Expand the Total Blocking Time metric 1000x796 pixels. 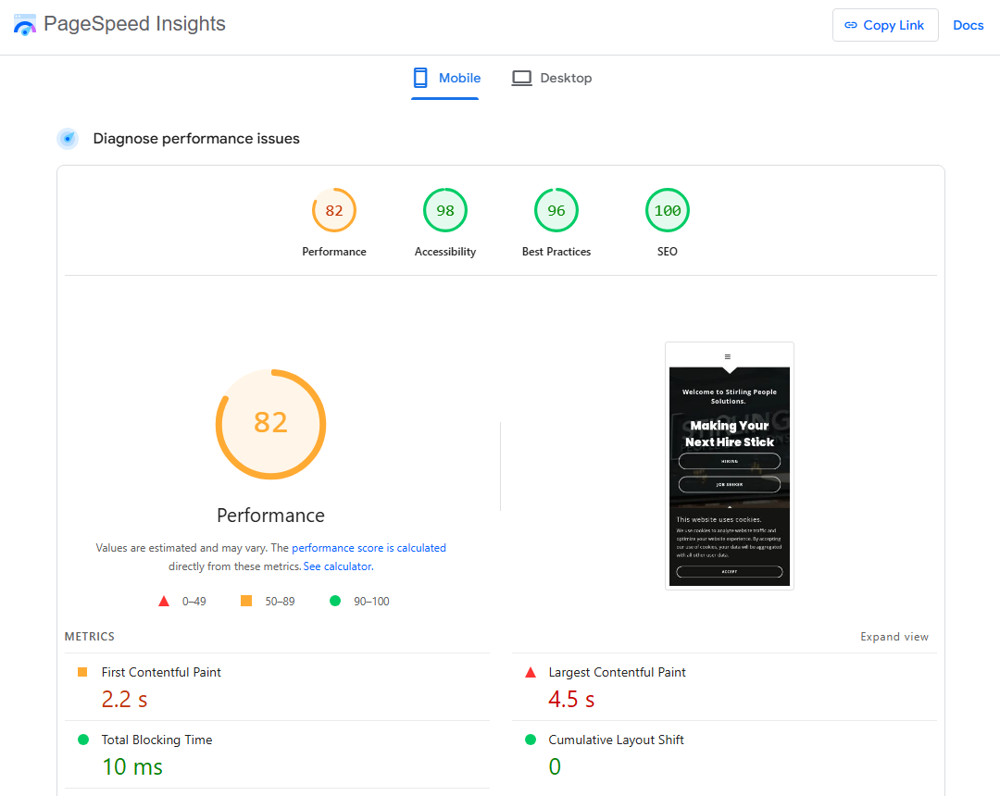tap(156, 740)
